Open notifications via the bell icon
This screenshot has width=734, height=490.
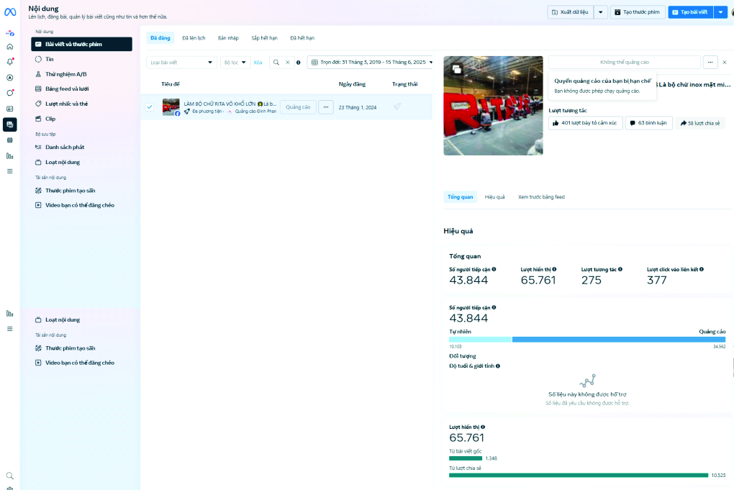click(10, 62)
